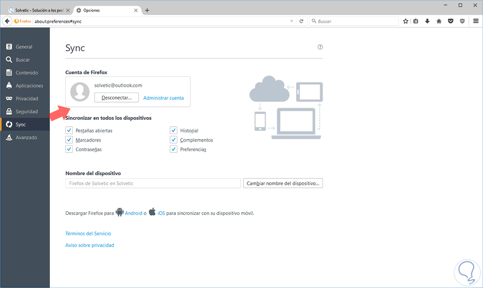Click the device name text field
Screen dimensions: 483x288
tap(153, 183)
